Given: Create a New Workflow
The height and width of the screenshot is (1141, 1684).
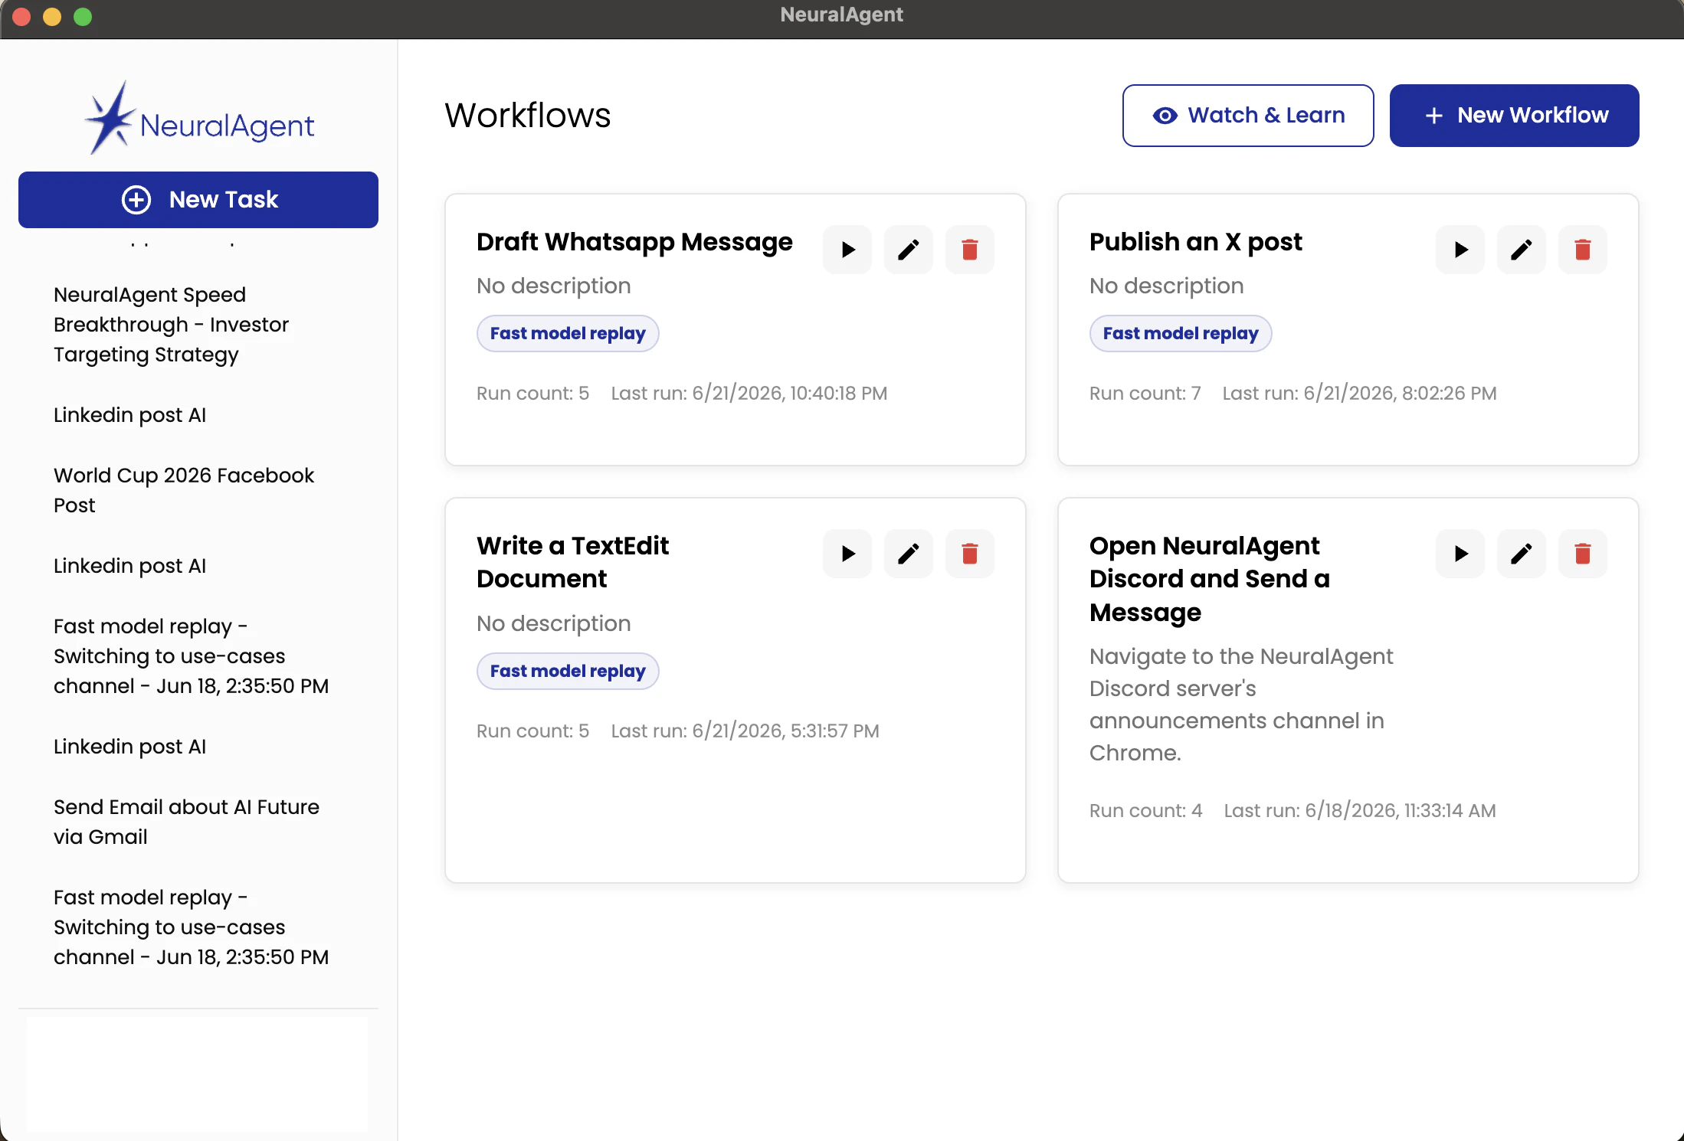Looking at the screenshot, I should coord(1514,116).
